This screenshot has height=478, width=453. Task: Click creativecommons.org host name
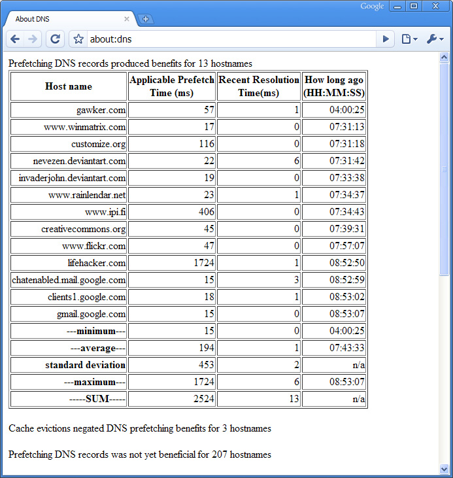68,229
